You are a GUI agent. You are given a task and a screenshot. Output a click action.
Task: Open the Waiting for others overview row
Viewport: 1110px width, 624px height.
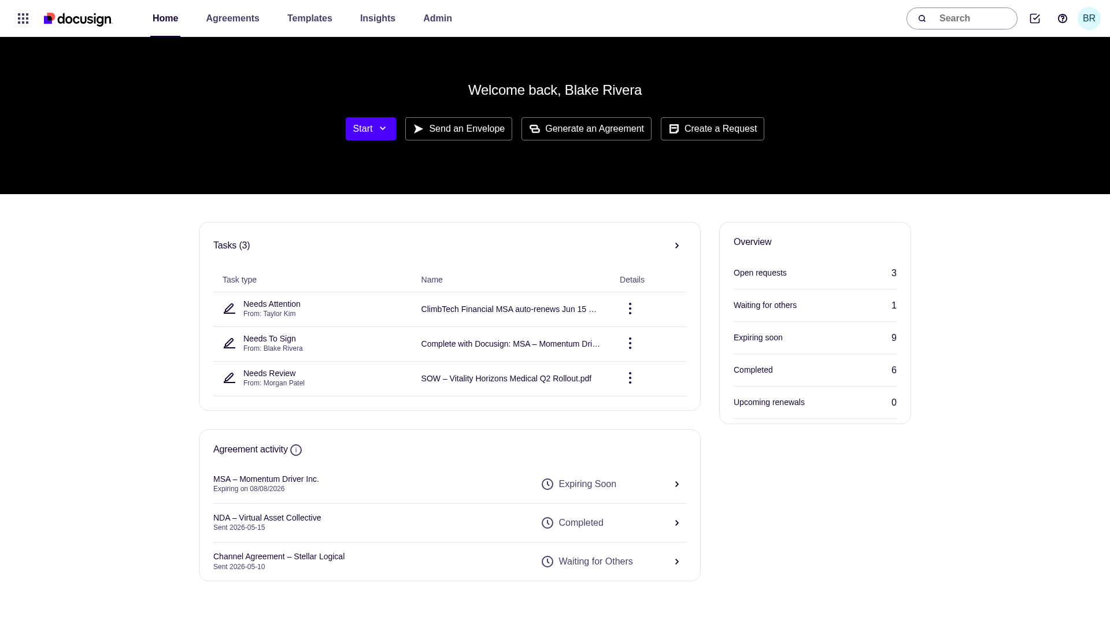(815, 306)
